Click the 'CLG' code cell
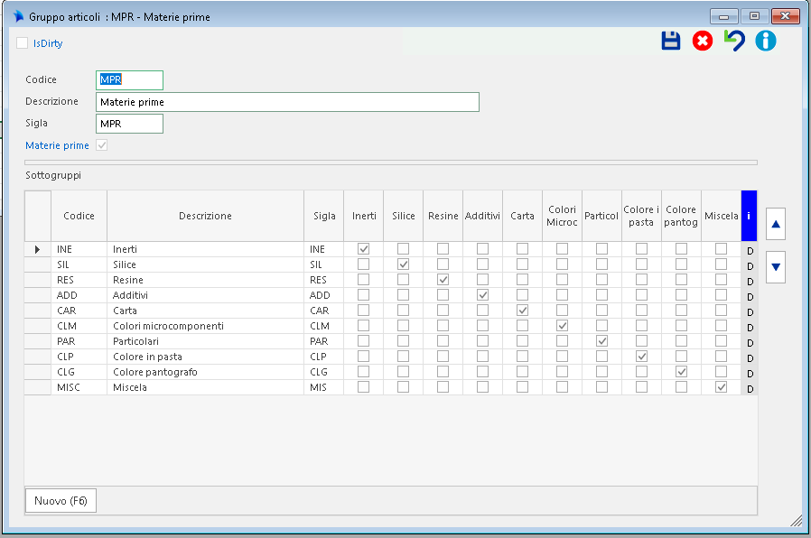 point(79,372)
